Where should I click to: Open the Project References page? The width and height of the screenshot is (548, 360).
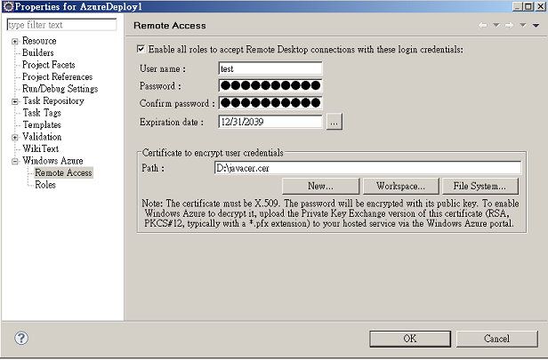pyautogui.click(x=57, y=76)
